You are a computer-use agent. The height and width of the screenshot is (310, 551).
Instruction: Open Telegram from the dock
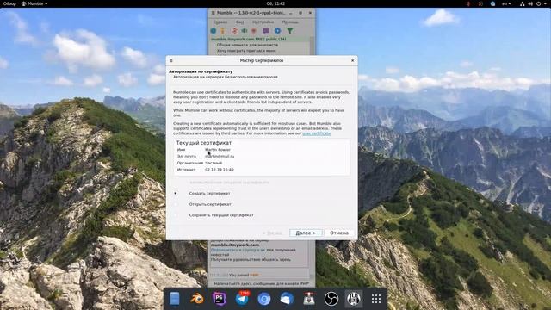point(242,299)
